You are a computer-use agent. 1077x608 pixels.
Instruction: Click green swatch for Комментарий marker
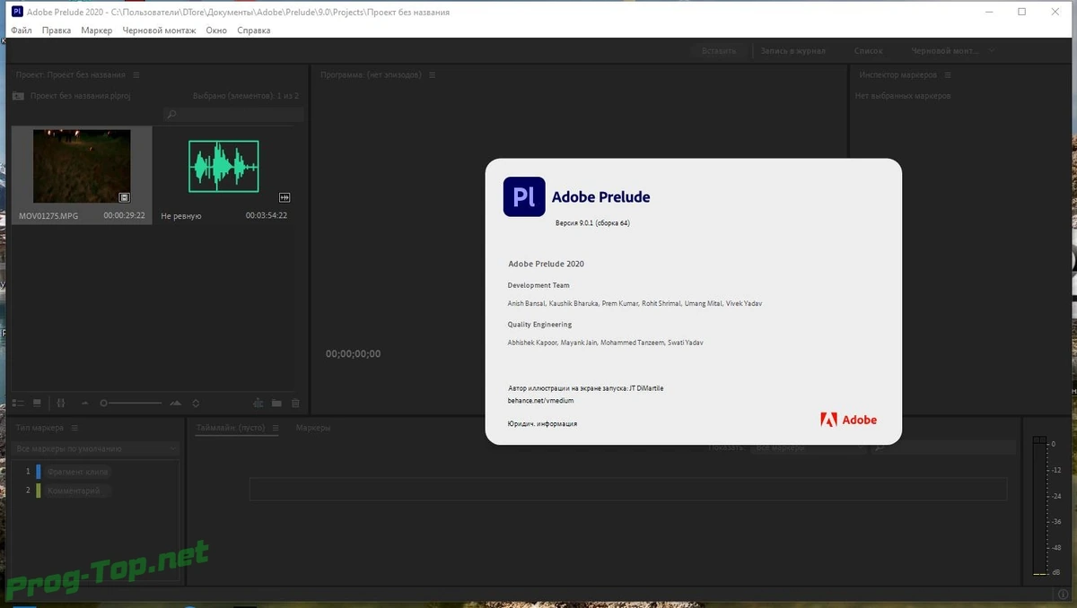tap(39, 491)
